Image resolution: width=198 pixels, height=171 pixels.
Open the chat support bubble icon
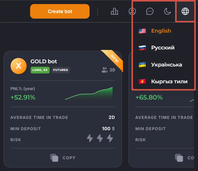150,11
